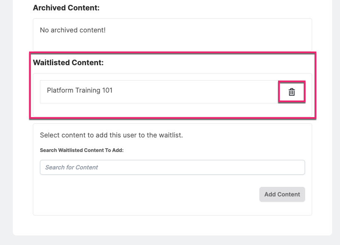Screen dimensions: 340x245
Task: Click the Waitlisted Content heading
Action: 68,62
